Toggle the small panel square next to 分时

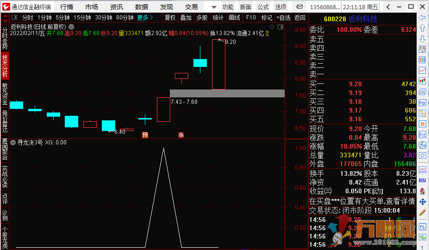[15, 18]
